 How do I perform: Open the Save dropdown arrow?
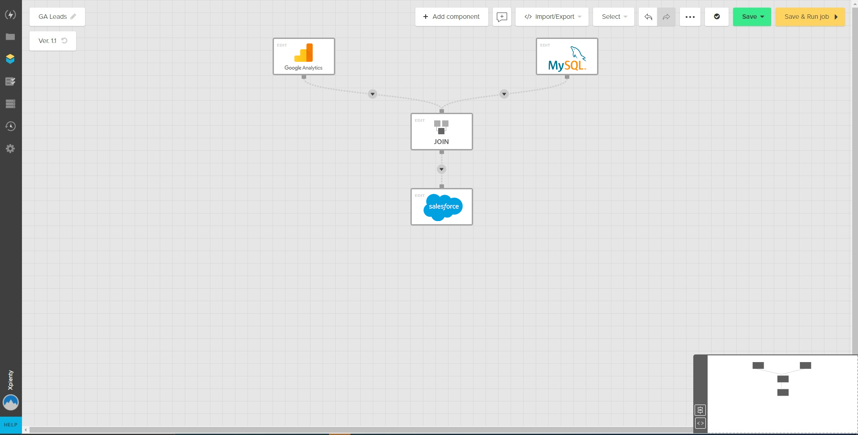[762, 17]
